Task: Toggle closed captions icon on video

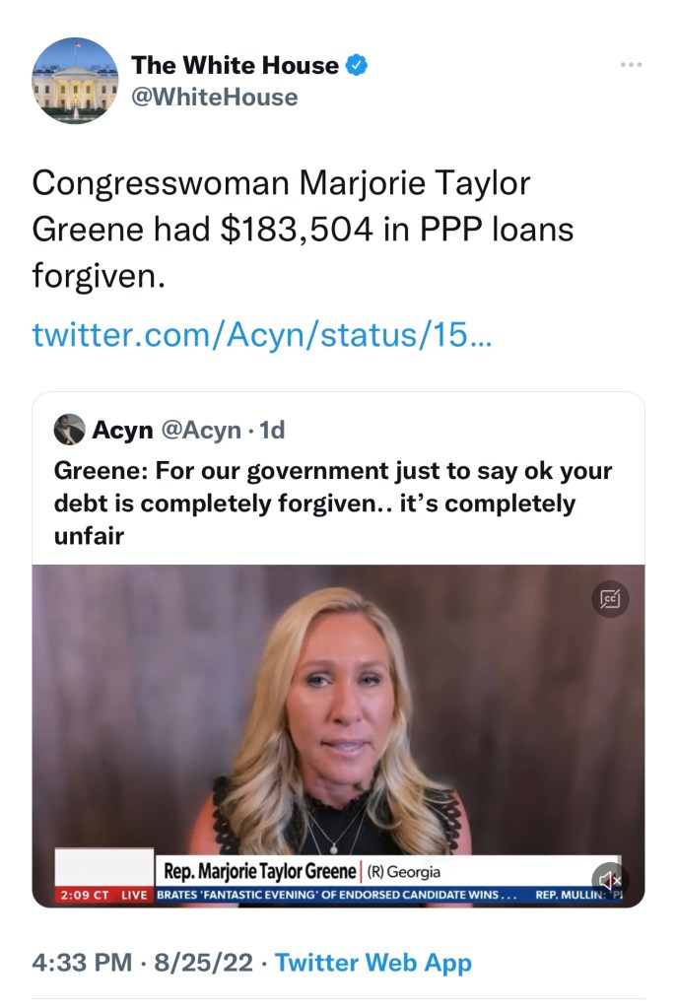Action: coord(610,599)
